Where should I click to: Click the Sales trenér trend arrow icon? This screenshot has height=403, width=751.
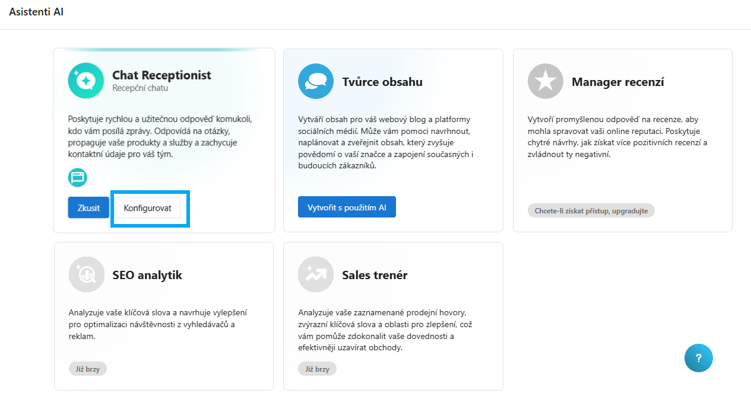click(316, 274)
